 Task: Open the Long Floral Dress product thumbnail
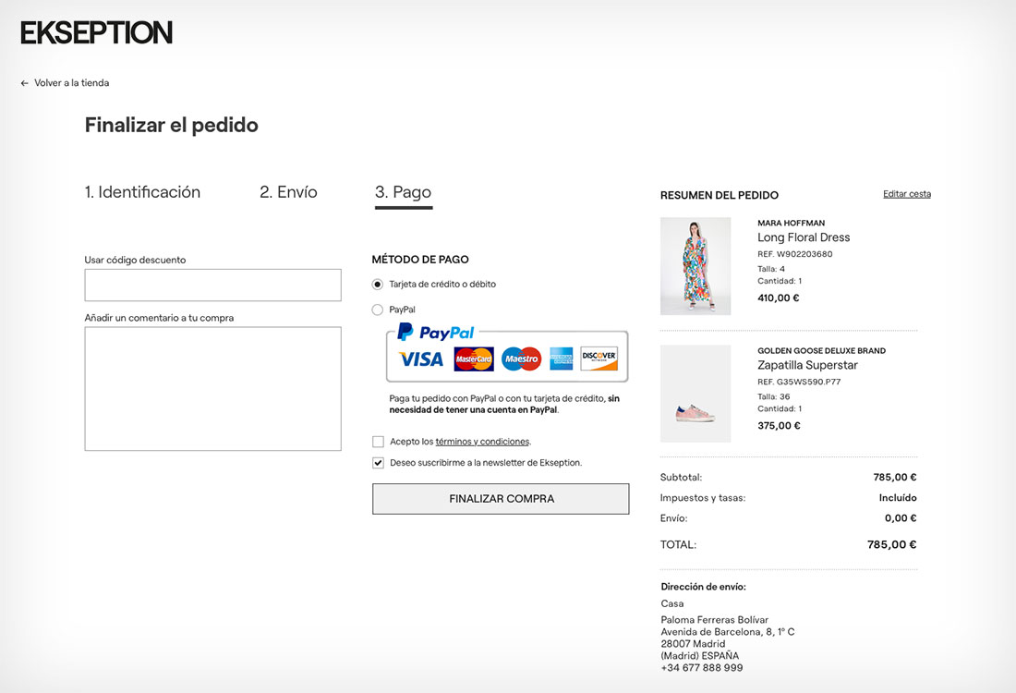(695, 266)
